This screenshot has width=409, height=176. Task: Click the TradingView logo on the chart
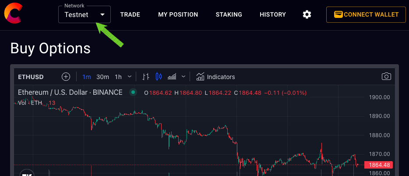[27, 173]
